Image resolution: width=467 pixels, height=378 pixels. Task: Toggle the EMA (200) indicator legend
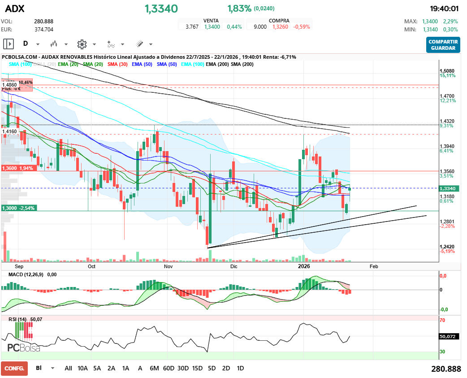tap(216, 65)
